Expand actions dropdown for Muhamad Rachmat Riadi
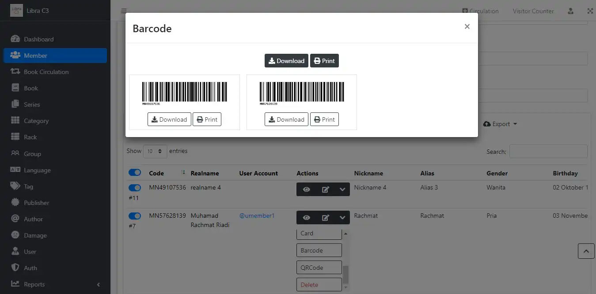 point(342,218)
